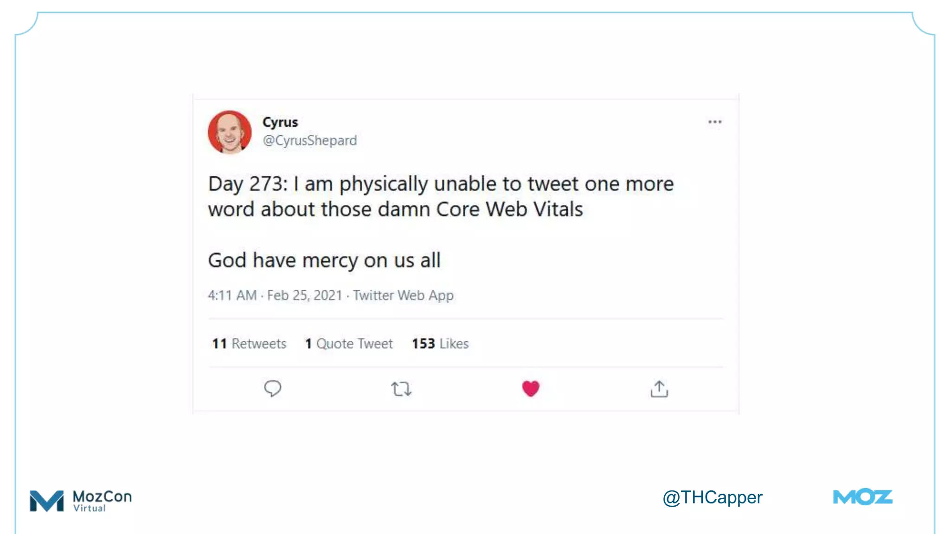Click the "God have mercy on us all" line
The height and width of the screenshot is (534, 950).
324,260
